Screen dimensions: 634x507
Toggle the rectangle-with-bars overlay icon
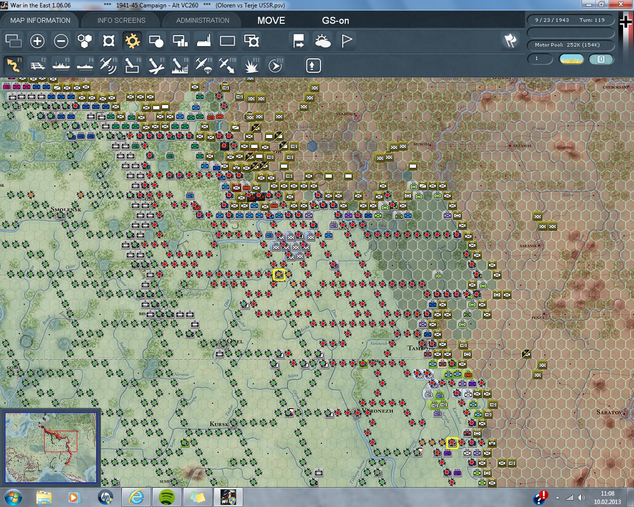pos(180,41)
